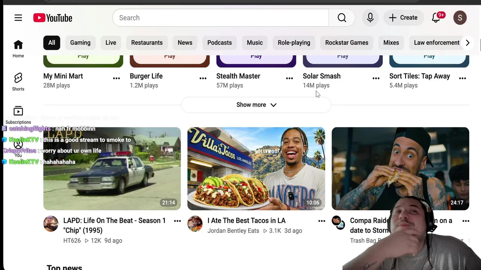Click the magnifier search button
The height and width of the screenshot is (270, 481).
(342, 18)
